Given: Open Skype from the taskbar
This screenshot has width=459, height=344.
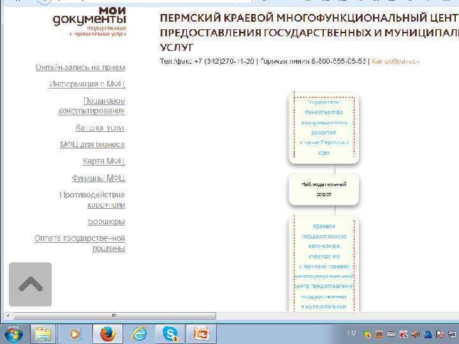Looking at the screenshot, I should (170, 334).
